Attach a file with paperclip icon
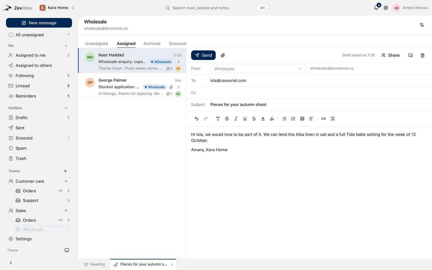Screen dimensions: 432x270 pos(223,55)
